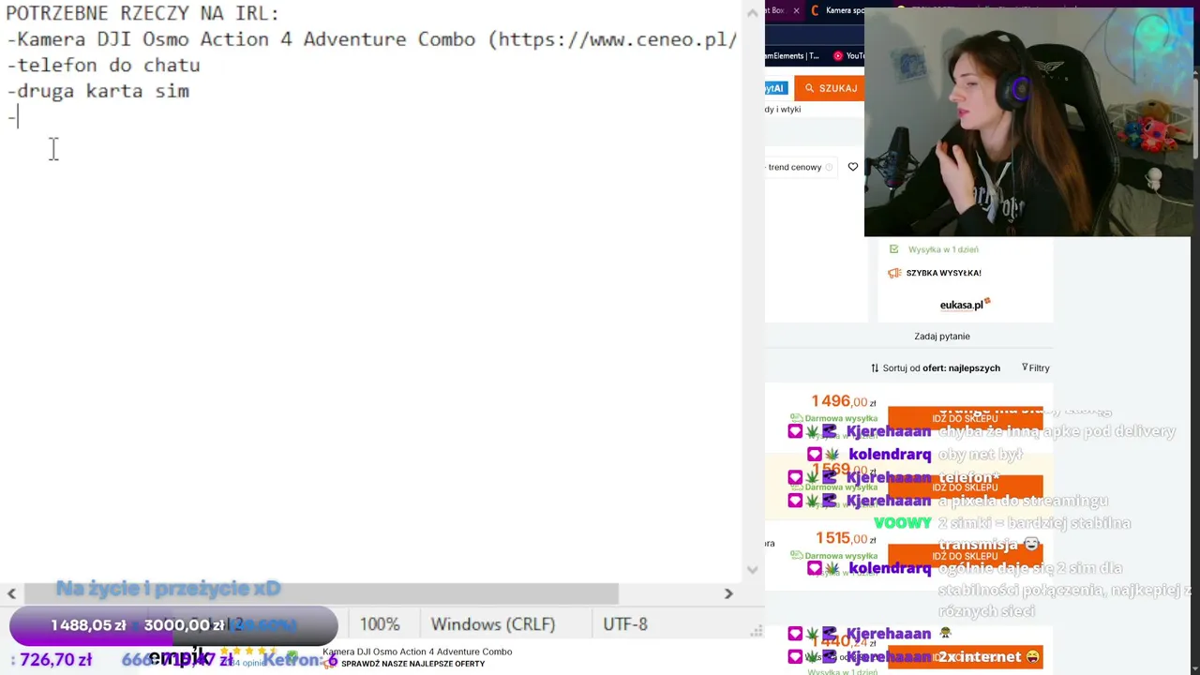This screenshot has width=1200, height=675.
Task: Click the 1515,00 zł price
Action: pyautogui.click(x=845, y=538)
